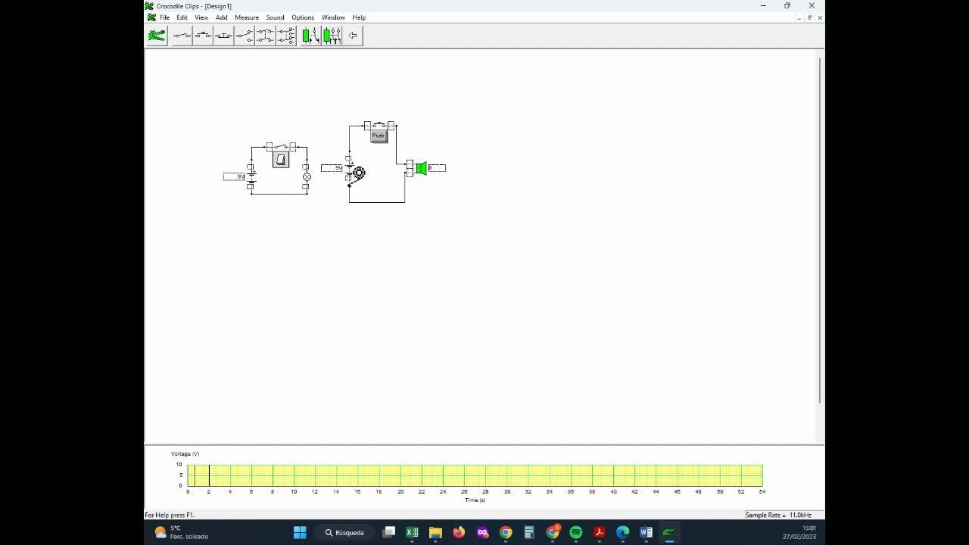Select the simple SPST switch component
The image size is (969, 545).
point(182,36)
